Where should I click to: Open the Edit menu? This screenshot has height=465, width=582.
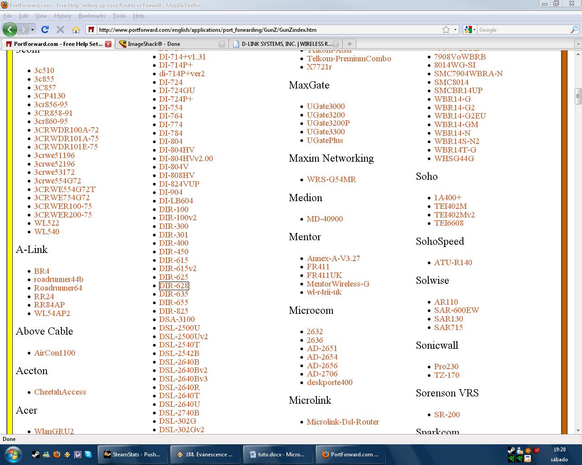[24, 15]
